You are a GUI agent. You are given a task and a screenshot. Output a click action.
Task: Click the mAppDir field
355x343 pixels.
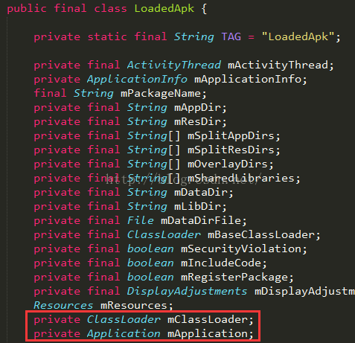click(197, 108)
